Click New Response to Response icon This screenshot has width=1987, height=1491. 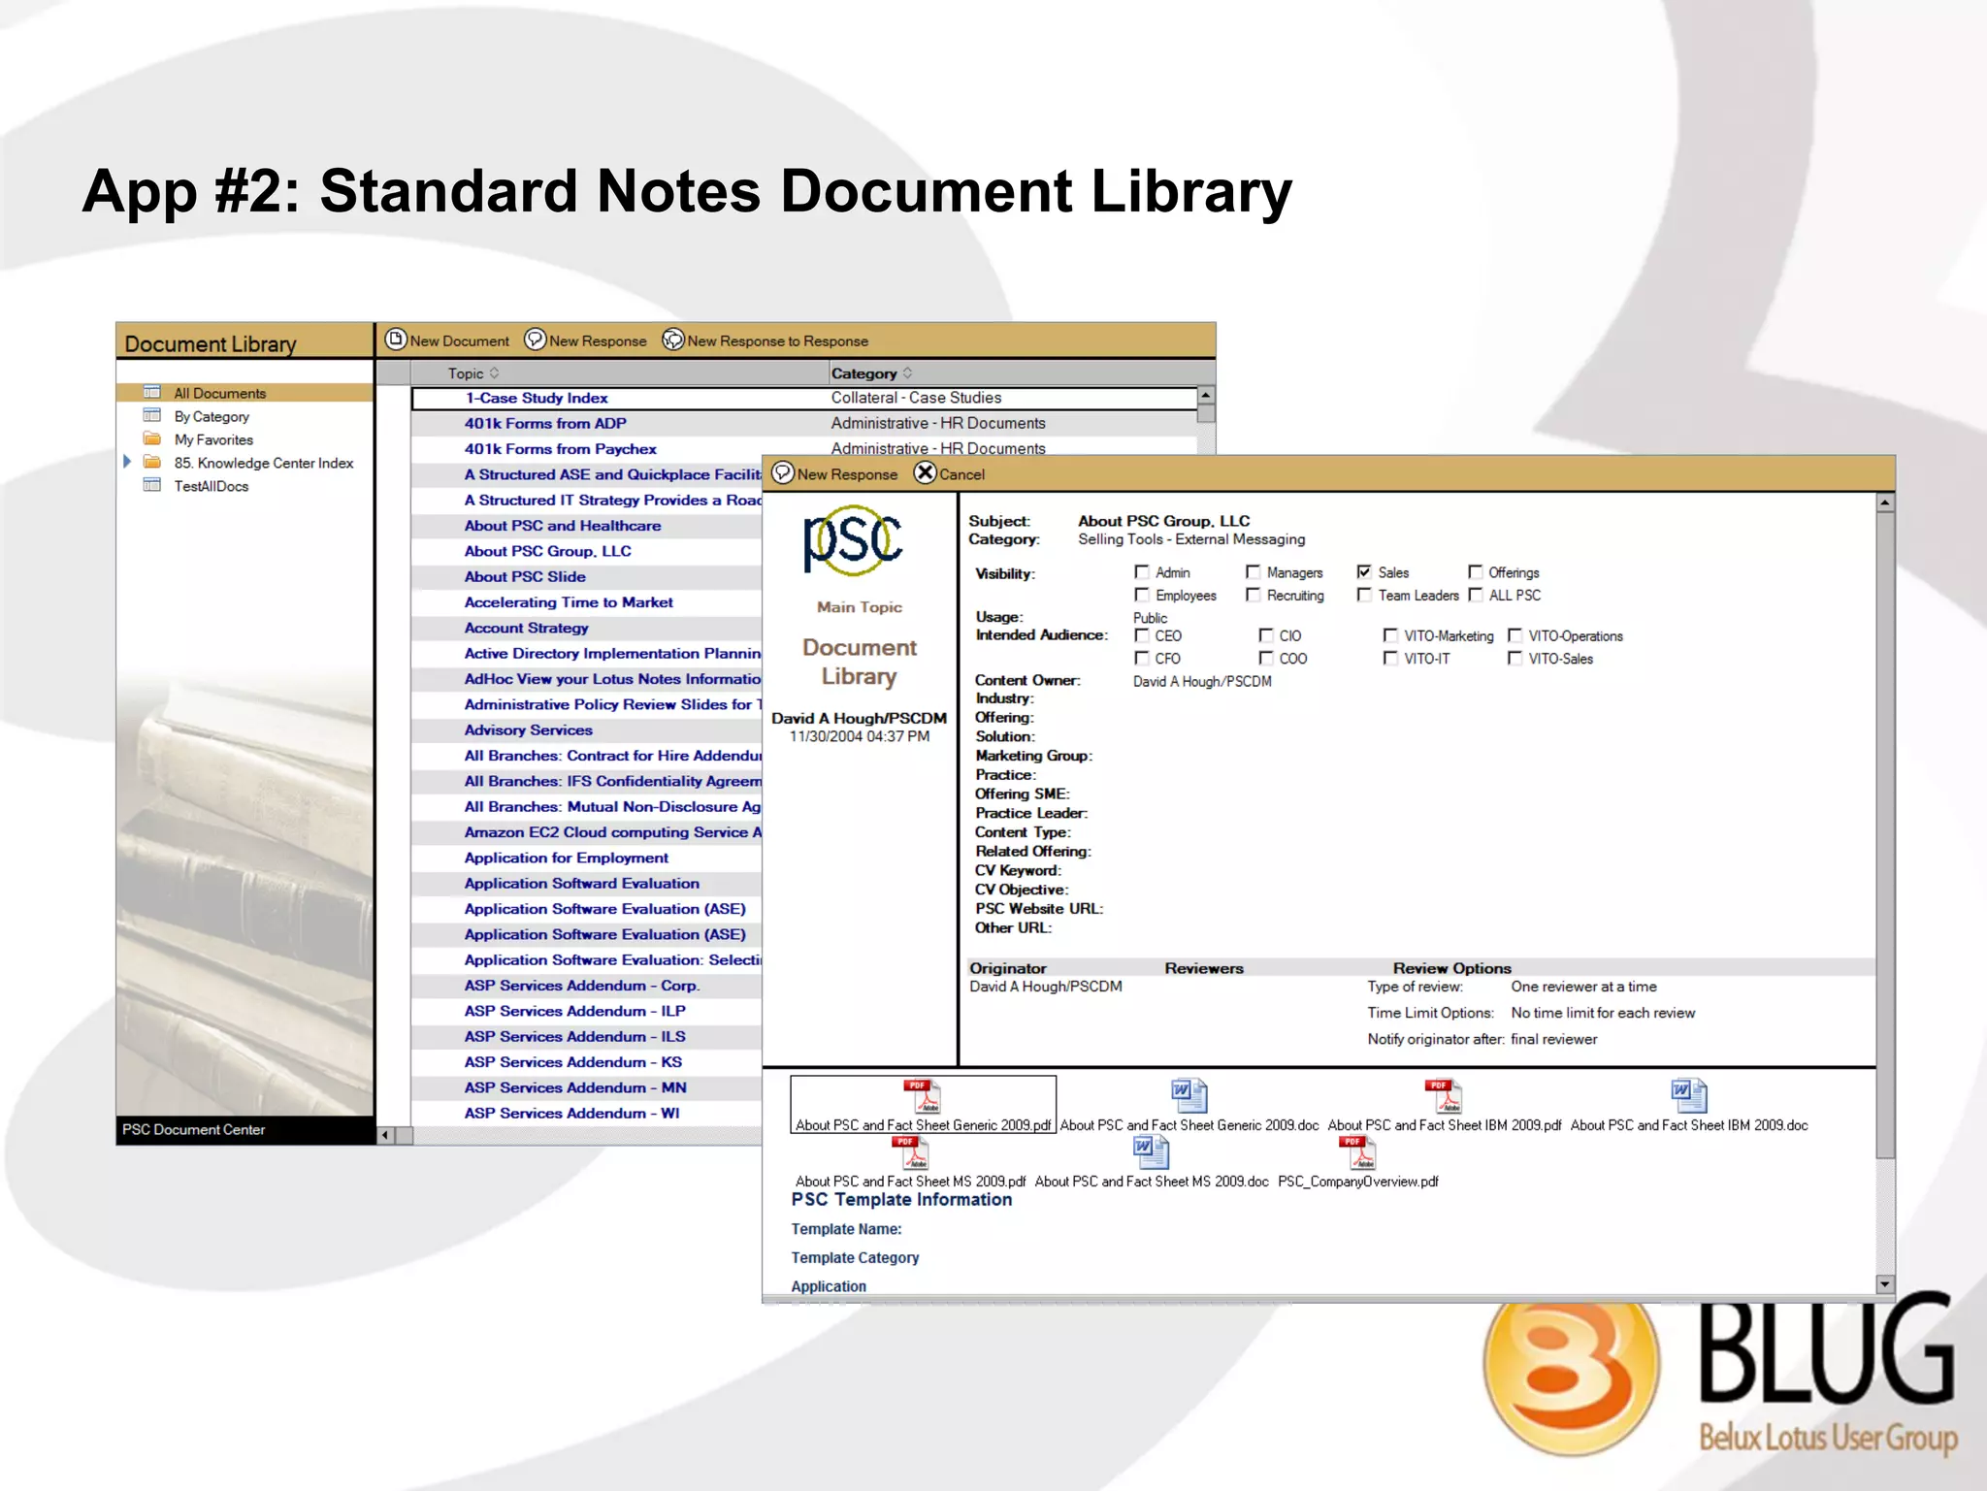(x=673, y=339)
